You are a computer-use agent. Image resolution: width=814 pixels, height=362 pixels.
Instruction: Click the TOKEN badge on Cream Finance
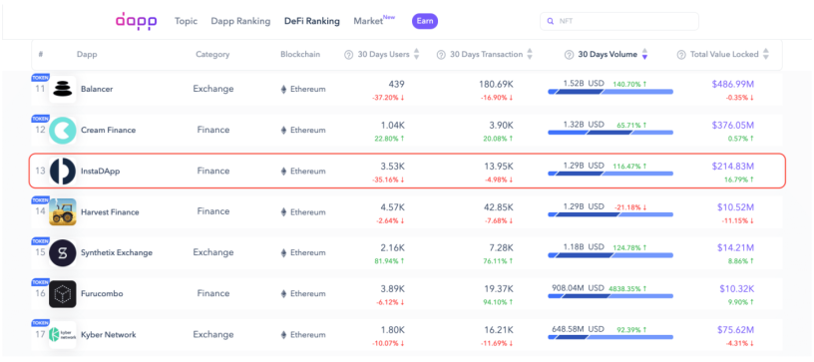pyautogui.click(x=41, y=119)
